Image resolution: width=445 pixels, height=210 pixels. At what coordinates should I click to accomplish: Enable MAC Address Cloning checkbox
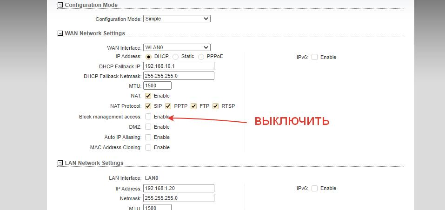pos(148,147)
